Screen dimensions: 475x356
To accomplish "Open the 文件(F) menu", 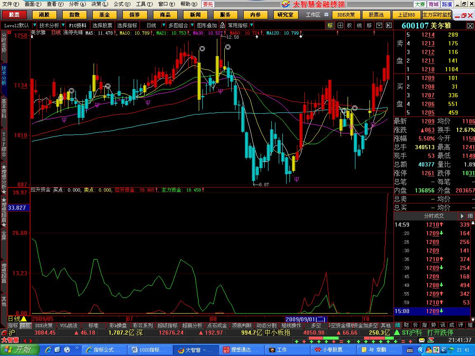I will [11, 4].
